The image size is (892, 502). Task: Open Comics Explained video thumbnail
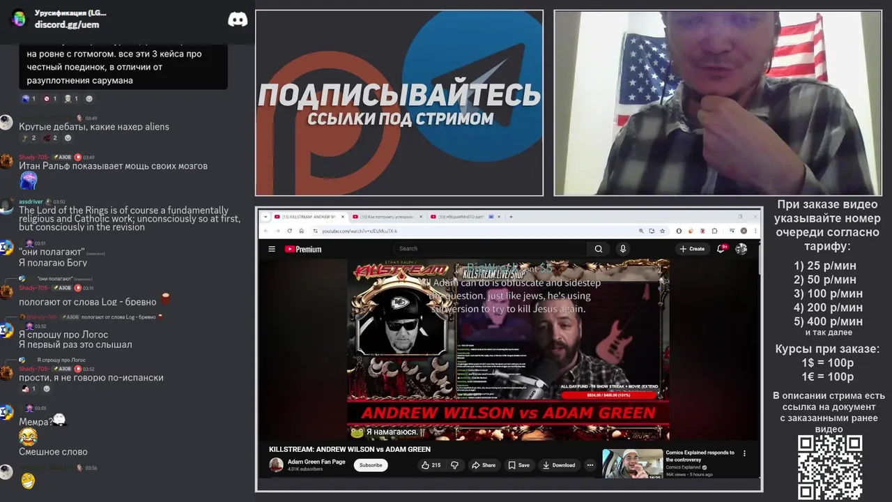633,463
